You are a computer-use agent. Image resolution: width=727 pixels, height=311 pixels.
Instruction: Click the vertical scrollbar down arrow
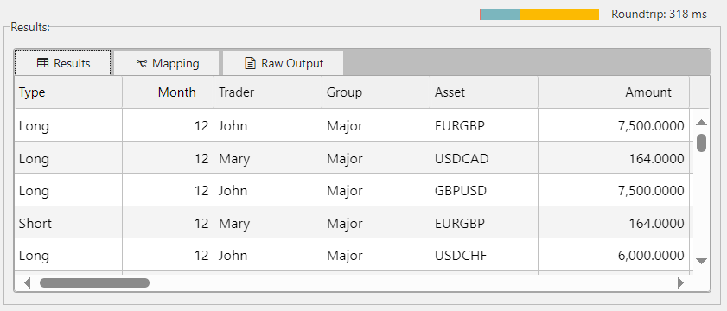click(x=702, y=261)
